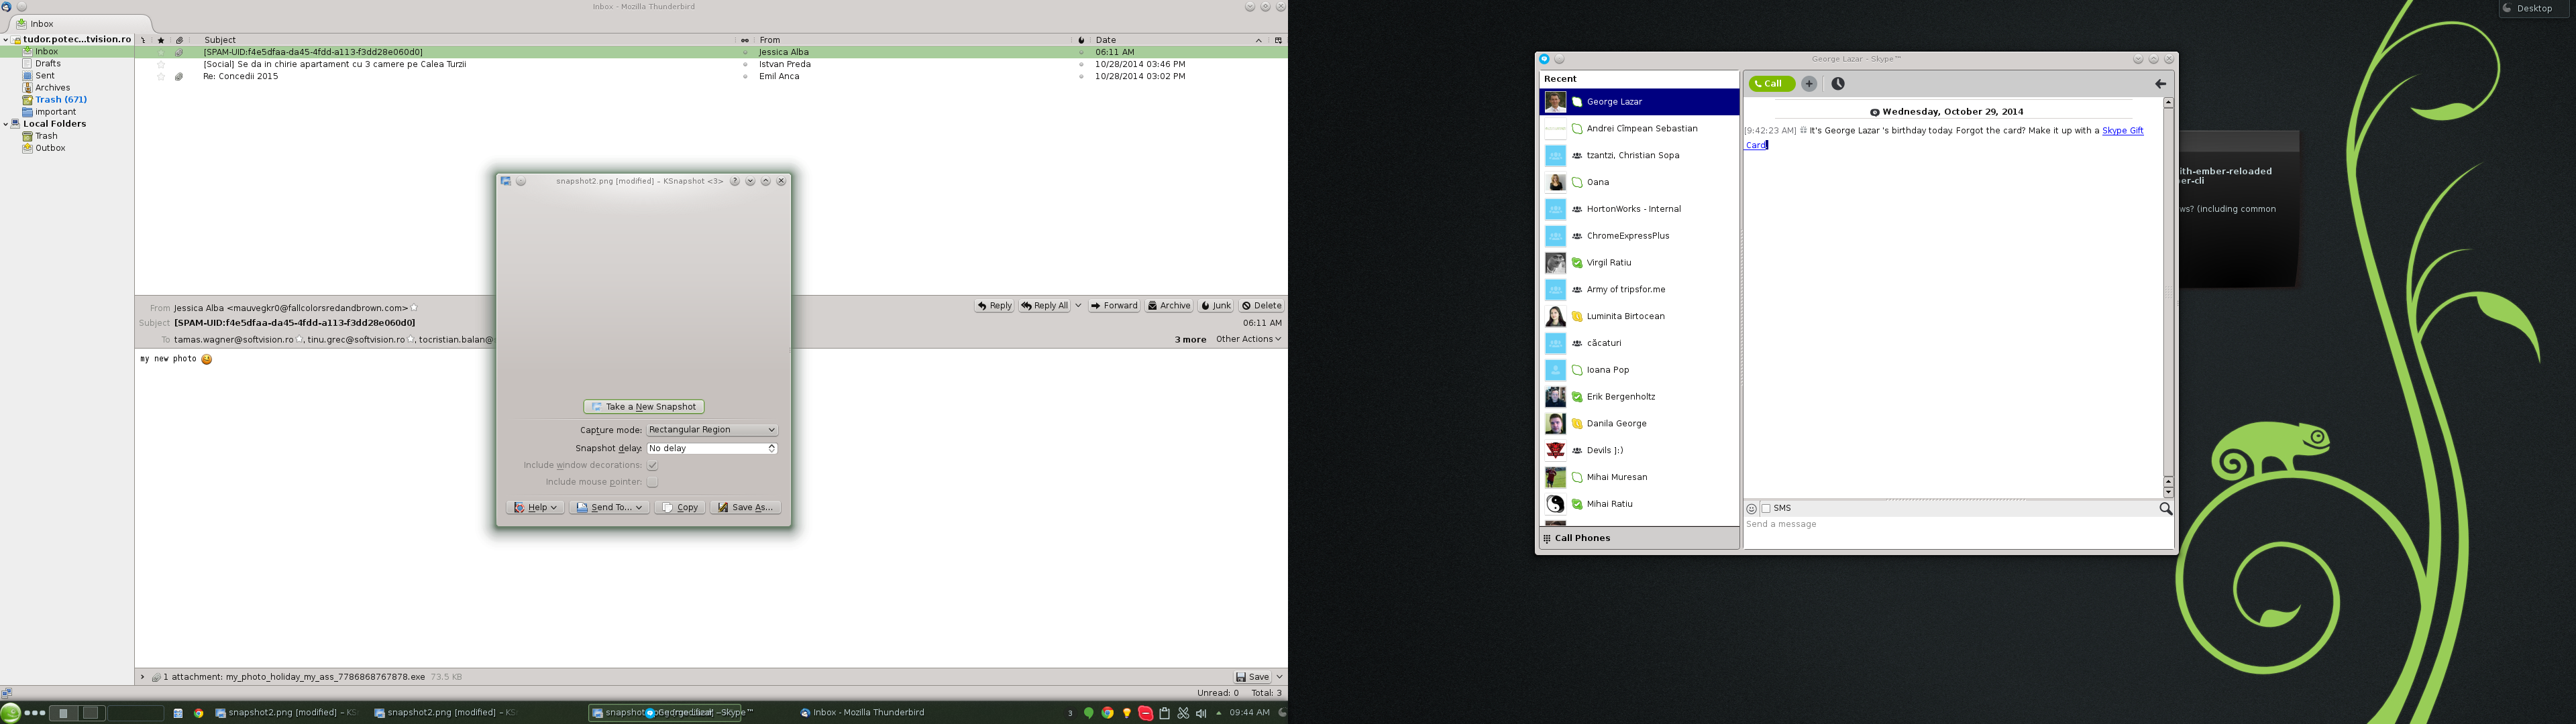Click the plus add-people icon in Skype

1809,84
